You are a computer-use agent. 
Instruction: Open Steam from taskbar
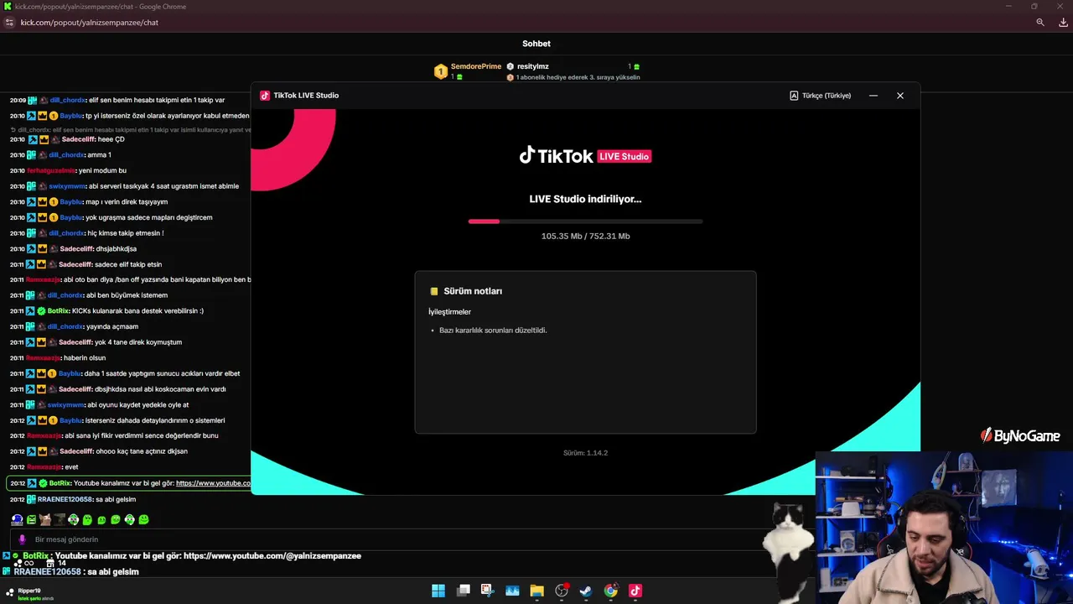click(586, 591)
